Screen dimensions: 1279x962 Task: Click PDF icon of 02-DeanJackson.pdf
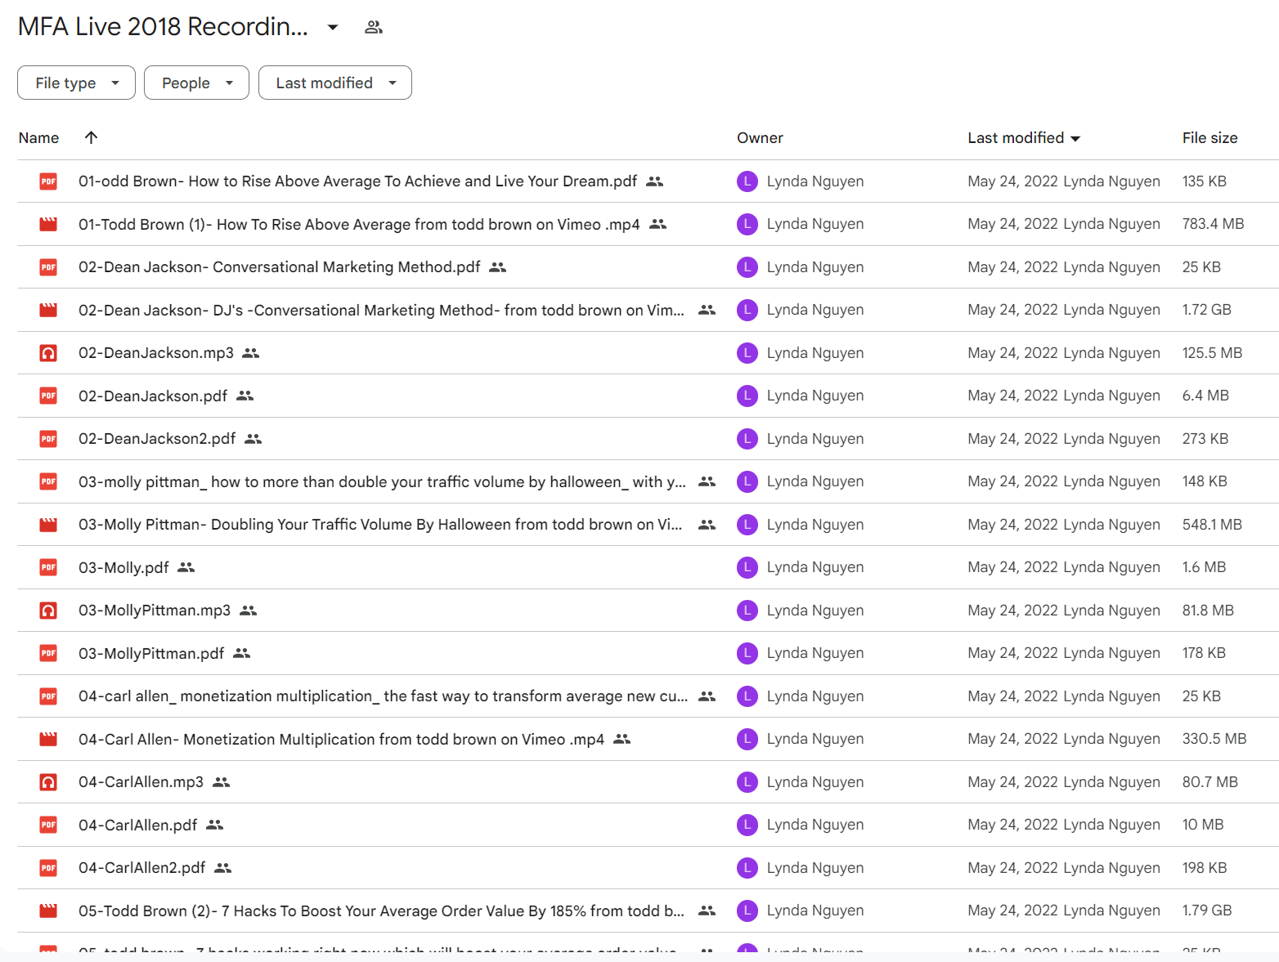(x=48, y=396)
